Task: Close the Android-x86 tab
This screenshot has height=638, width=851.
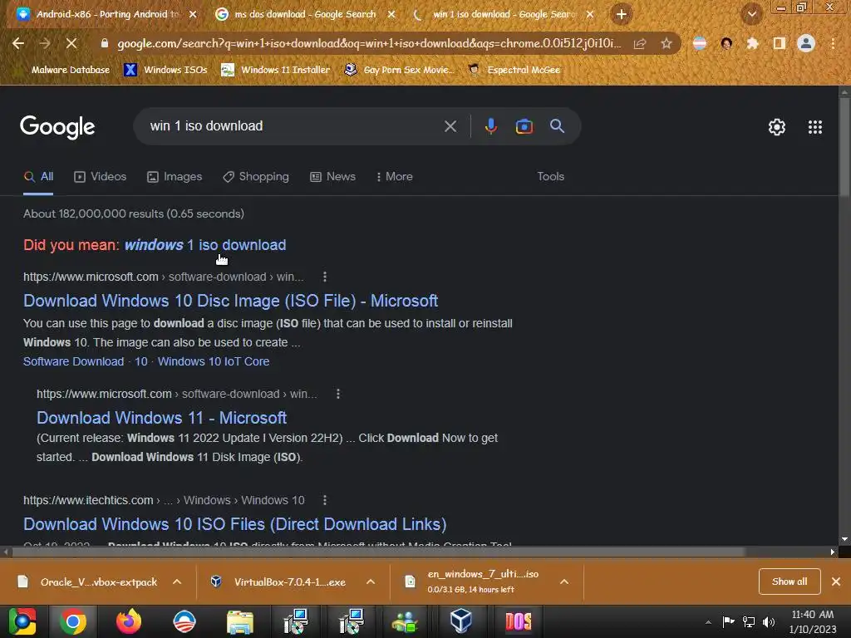Action: click(193, 14)
